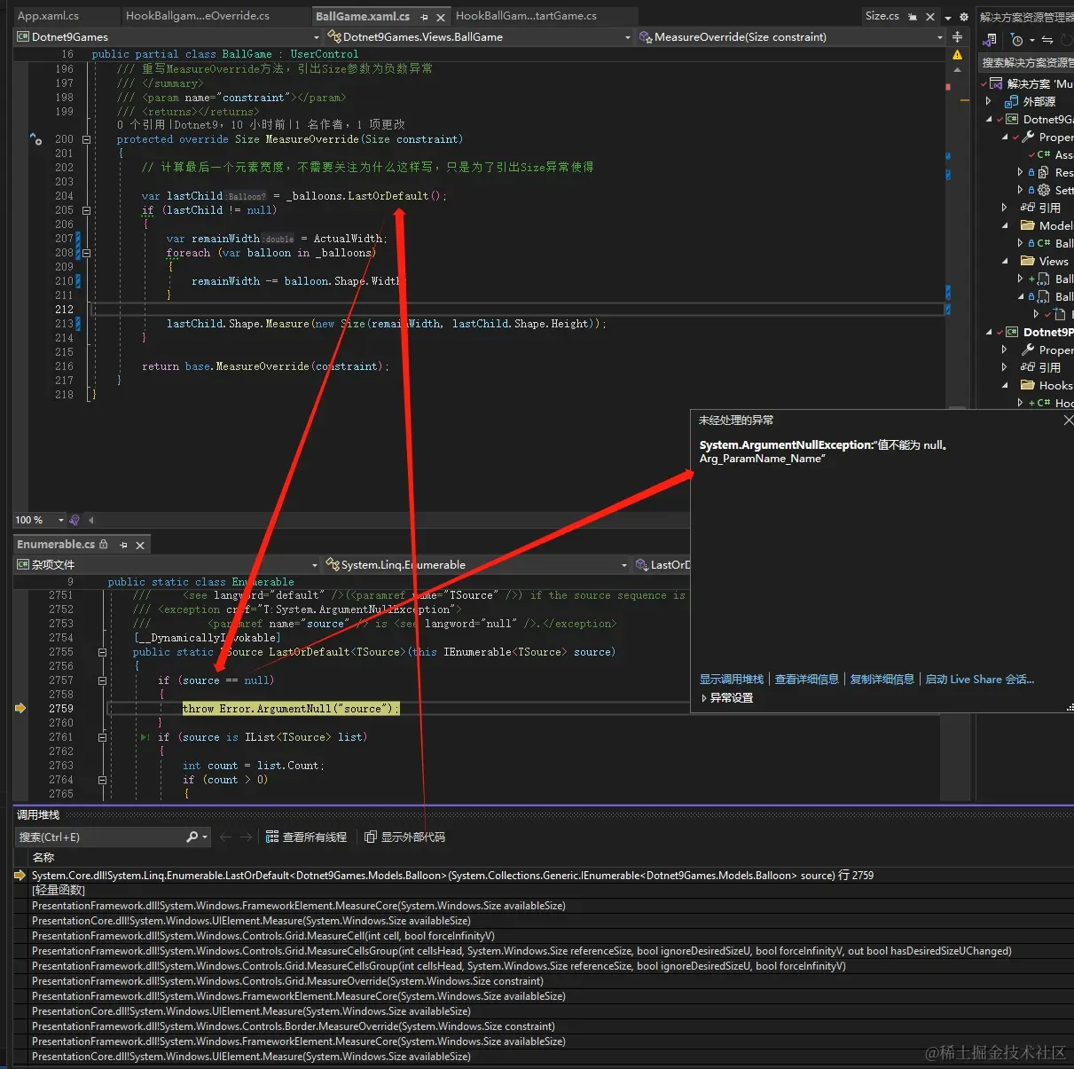Click the solution and folder view switch icon
The height and width of the screenshot is (1069, 1074).
coord(992,40)
